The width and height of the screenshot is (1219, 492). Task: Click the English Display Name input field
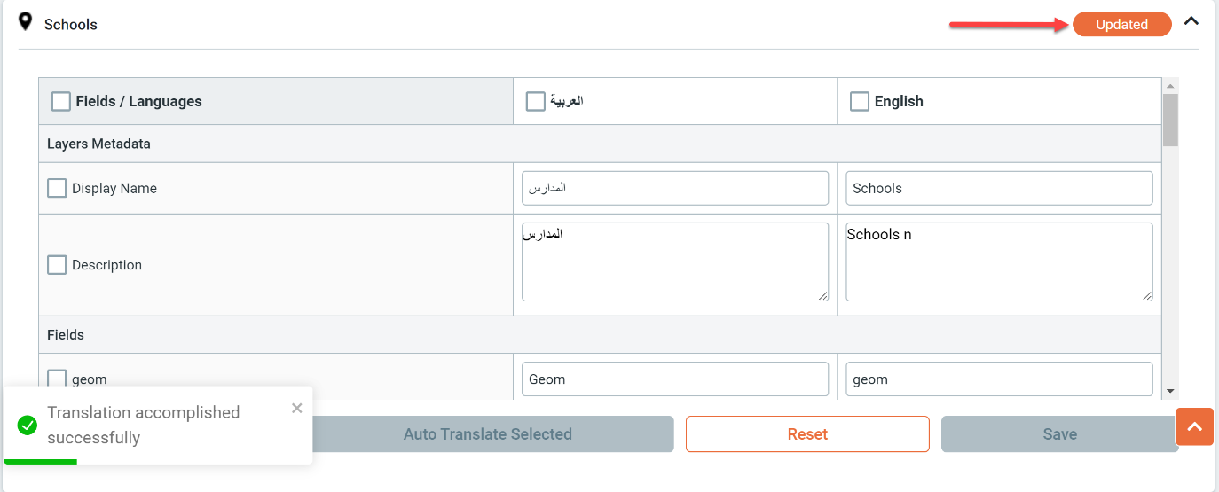(1000, 188)
